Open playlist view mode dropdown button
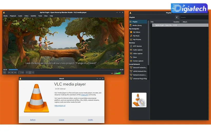The height and width of the screenshot is (134, 211). [177, 17]
